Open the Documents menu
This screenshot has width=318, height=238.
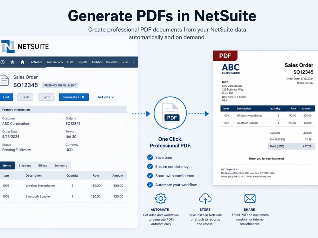(x=112, y=62)
